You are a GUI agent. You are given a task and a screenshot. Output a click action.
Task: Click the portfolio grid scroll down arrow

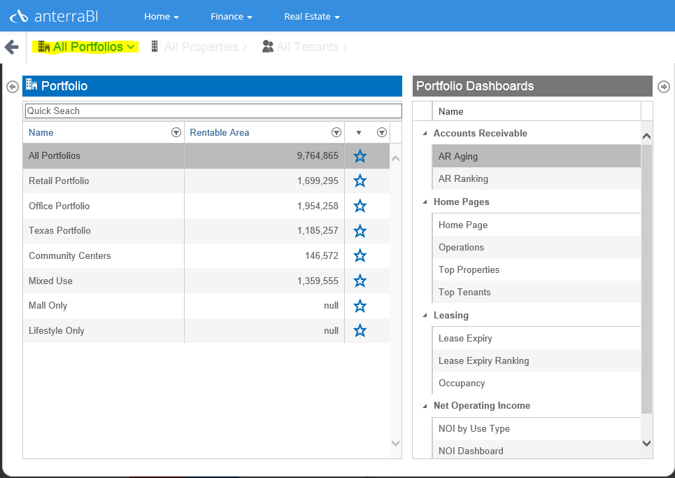(396, 443)
